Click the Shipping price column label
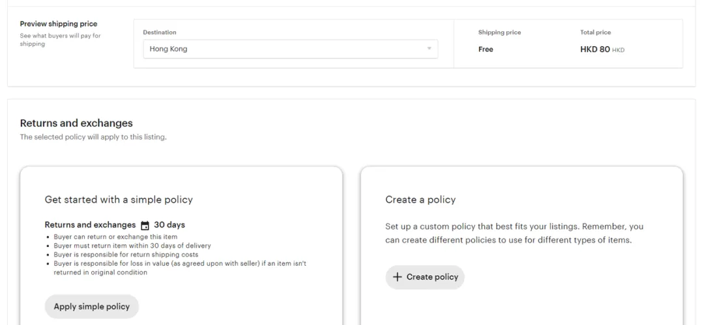Image resolution: width=704 pixels, height=325 pixels. coord(499,32)
